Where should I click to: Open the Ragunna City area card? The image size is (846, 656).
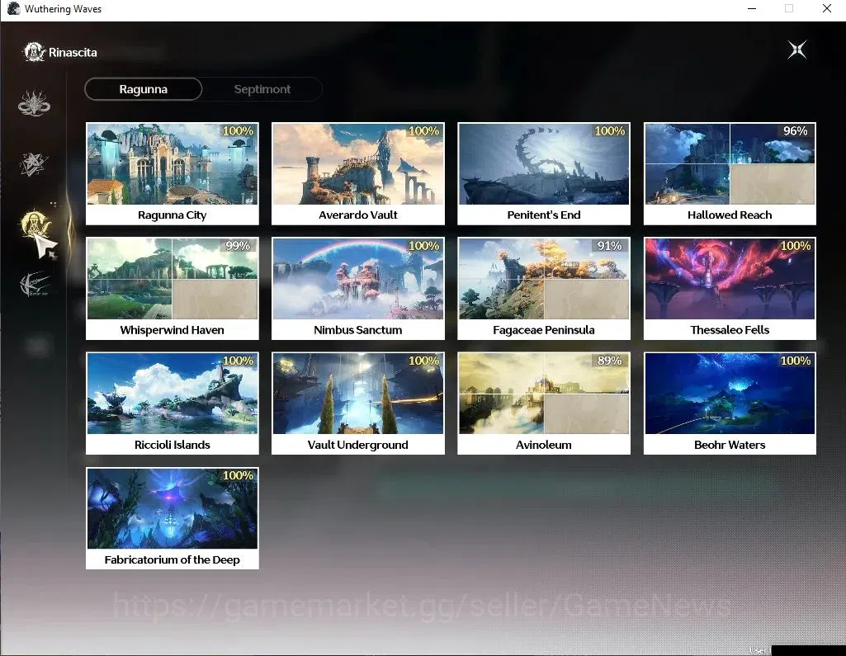173,174
